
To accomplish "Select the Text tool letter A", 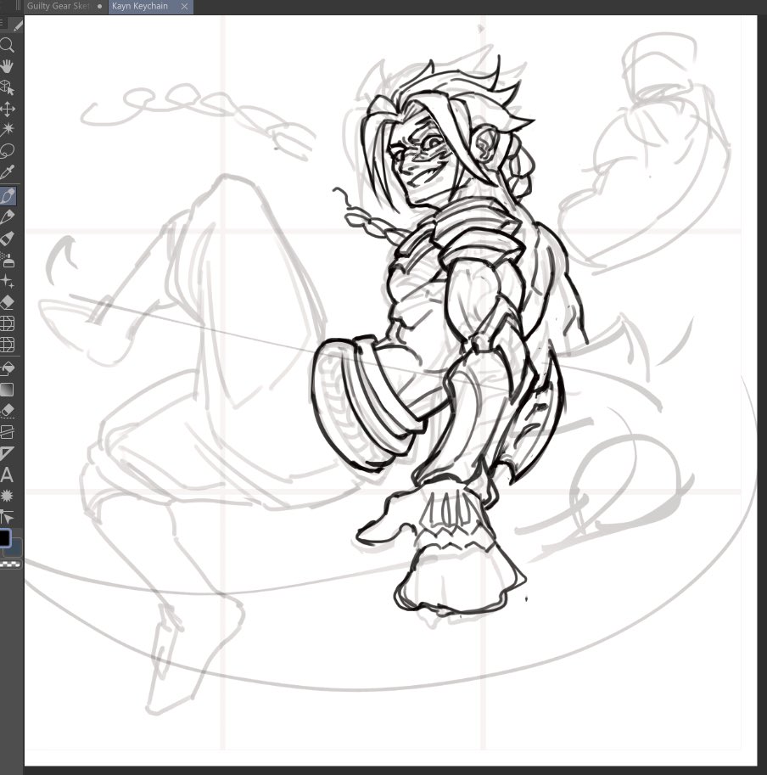I will (7, 475).
